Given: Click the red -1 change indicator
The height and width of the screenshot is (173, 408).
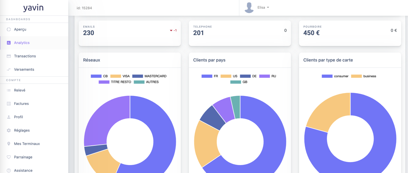Looking at the screenshot, I should [x=173, y=30].
